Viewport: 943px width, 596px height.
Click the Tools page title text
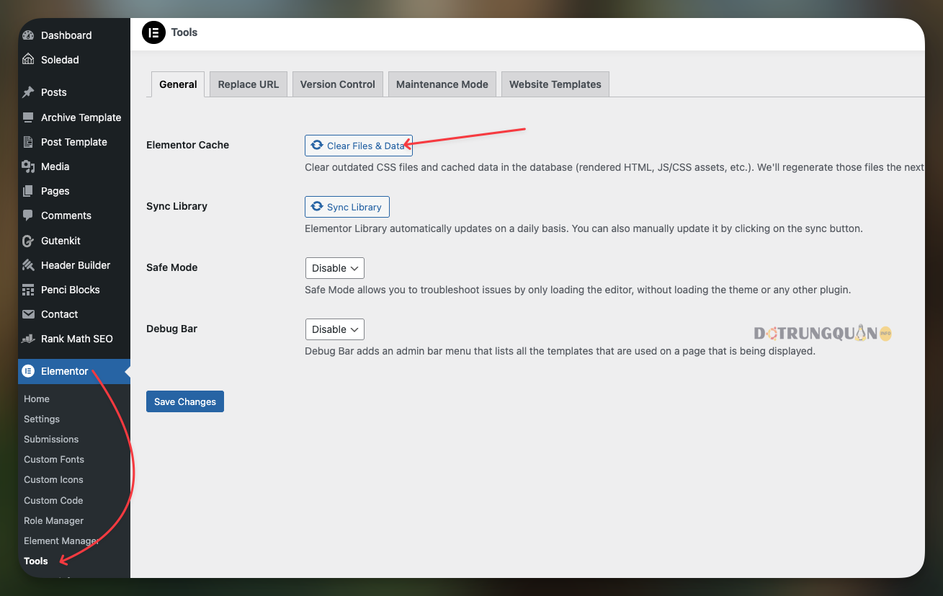coord(184,32)
